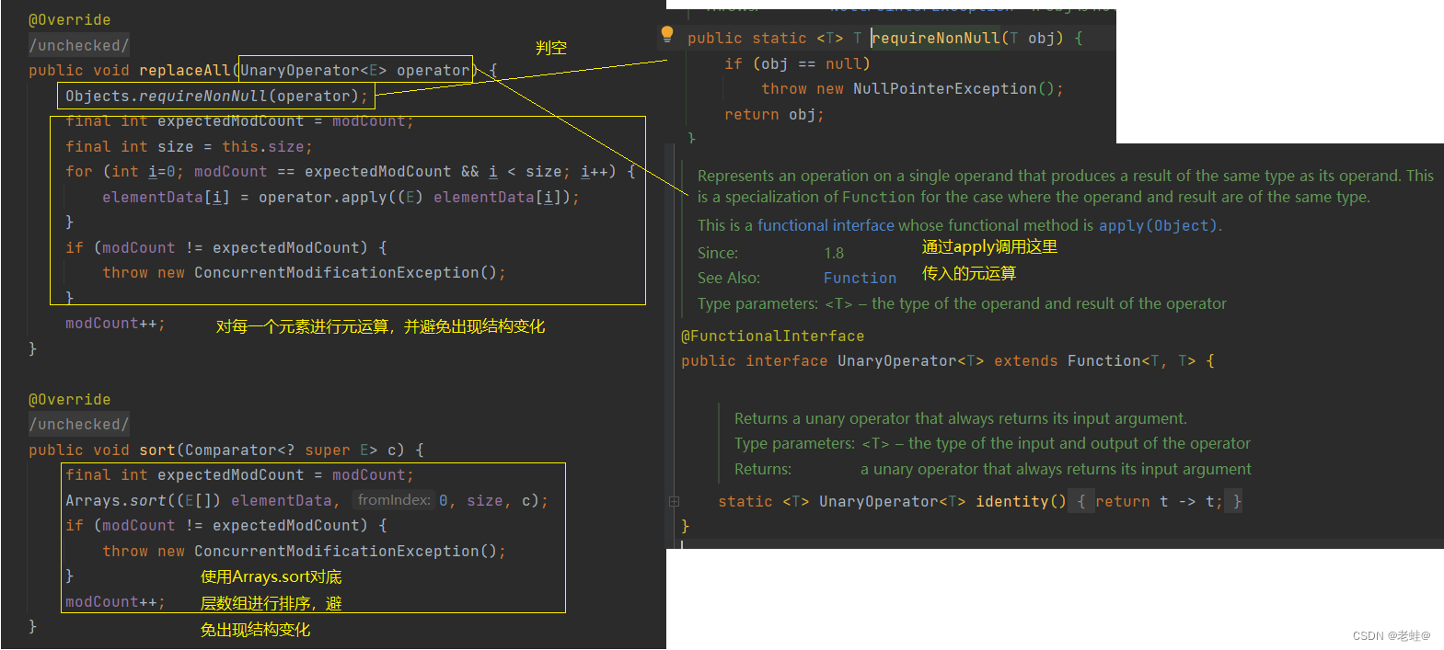
Task: Click UnaryOperator in the interface declaration
Action: 897,360
